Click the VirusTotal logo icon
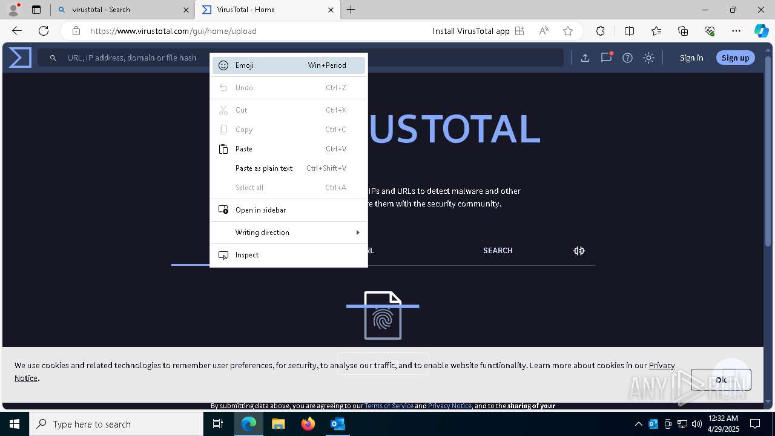775x436 pixels. click(x=20, y=58)
